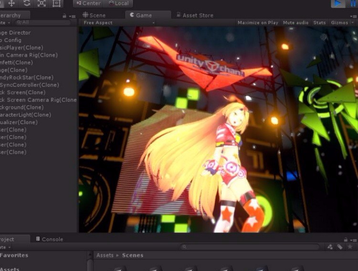Click Assets in the breadcrumb path
The width and height of the screenshot is (358, 271).
click(x=105, y=255)
